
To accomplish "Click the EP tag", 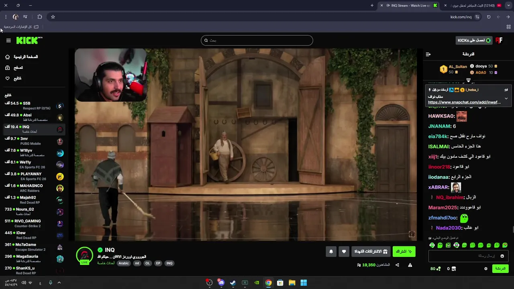I will coord(158,263).
